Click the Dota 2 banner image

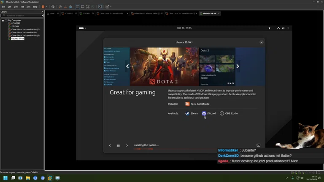pos(164,67)
